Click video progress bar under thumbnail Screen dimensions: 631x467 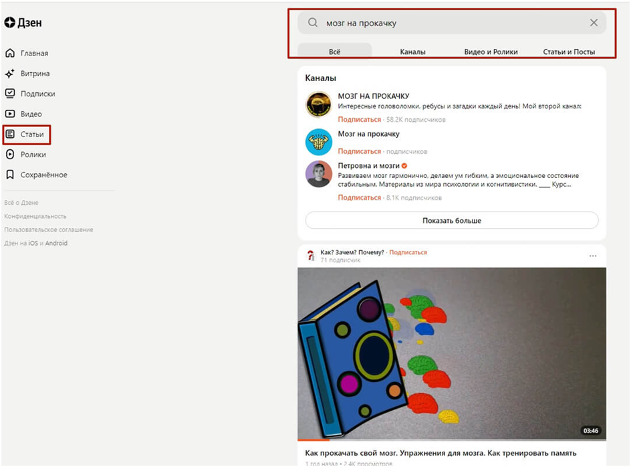tap(451, 440)
